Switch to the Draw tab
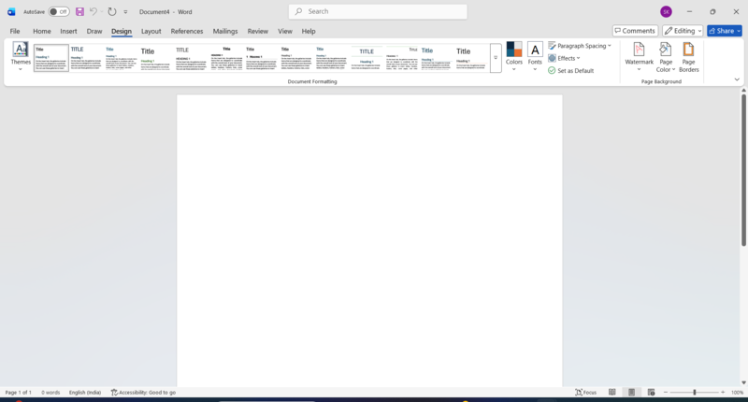The width and height of the screenshot is (748, 402). (94, 31)
